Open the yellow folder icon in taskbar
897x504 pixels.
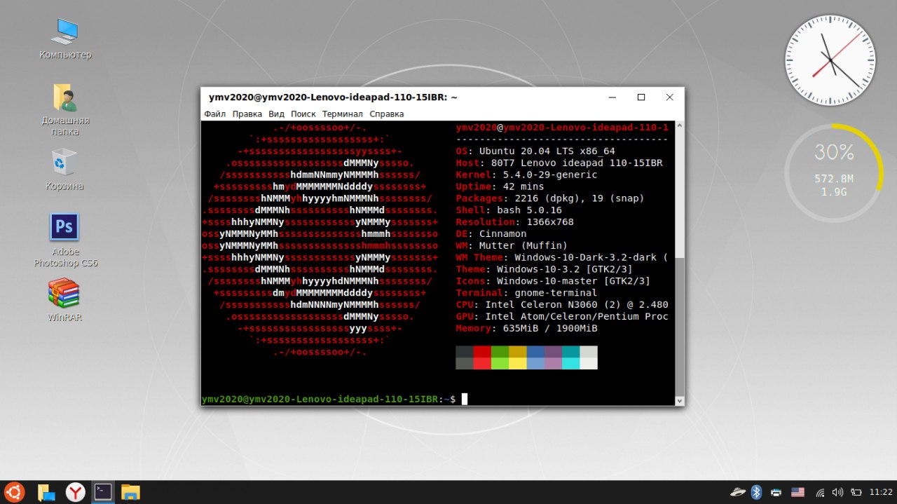coord(130,492)
